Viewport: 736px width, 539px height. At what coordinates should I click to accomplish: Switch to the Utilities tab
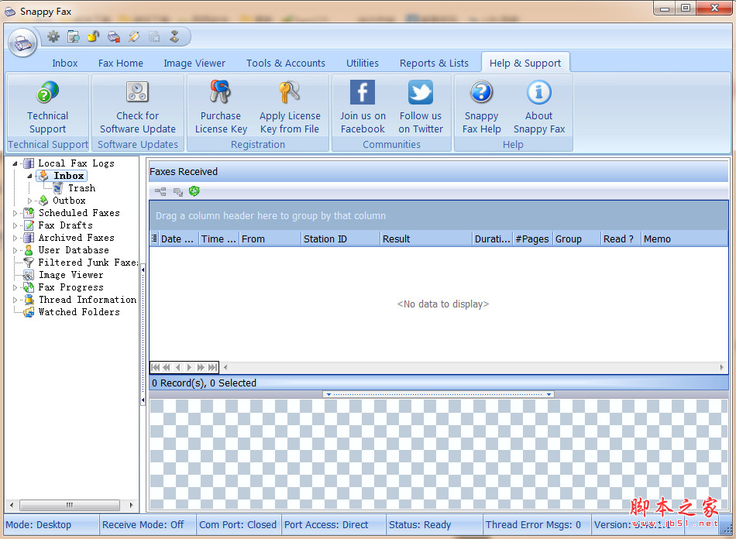pyautogui.click(x=363, y=63)
